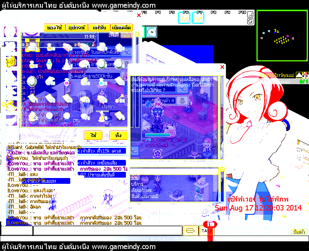The width and height of the screenshot is (309, 251).
Task: Click the yellow ทิ้ง button
Action: click(x=118, y=135)
